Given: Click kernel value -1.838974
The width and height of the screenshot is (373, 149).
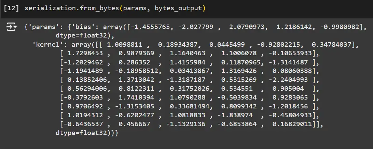Looking at the screenshot, I should 235,115.
